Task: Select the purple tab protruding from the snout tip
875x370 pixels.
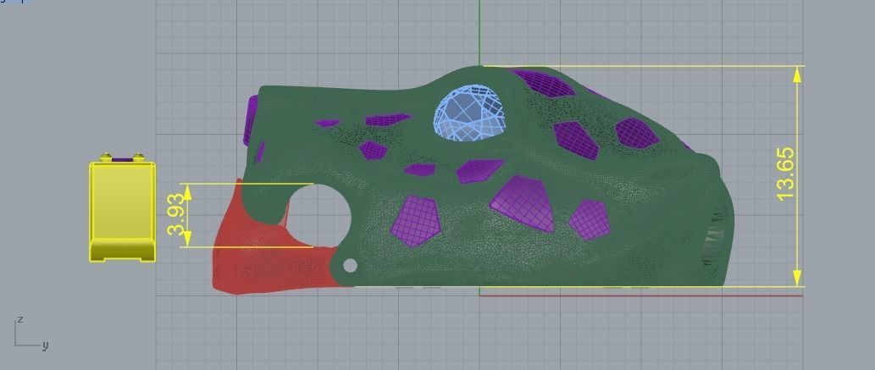Action: (250, 120)
